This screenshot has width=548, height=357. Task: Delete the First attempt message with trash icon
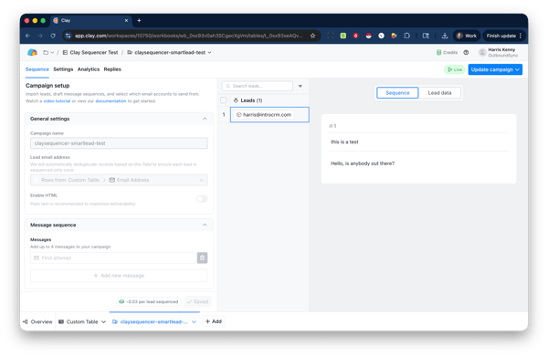(x=202, y=257)
